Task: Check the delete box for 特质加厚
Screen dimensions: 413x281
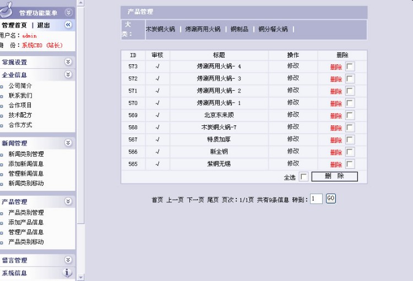Action: point(350,140)
